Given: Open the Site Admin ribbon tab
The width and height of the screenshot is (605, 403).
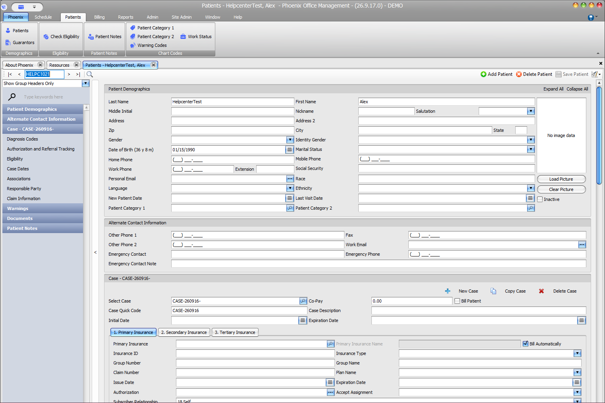Looking at the screenshot, I should (182, 17).
